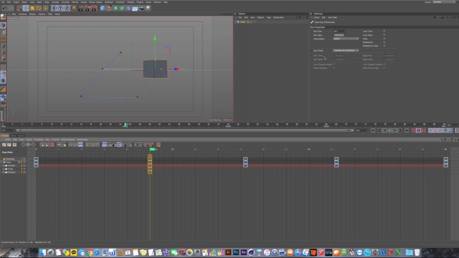Add a Cube primitive object

[x=103, y=9]
